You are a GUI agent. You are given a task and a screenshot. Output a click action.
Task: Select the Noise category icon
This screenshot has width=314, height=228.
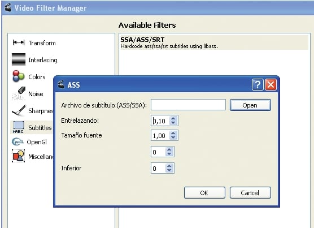(19, 93)
